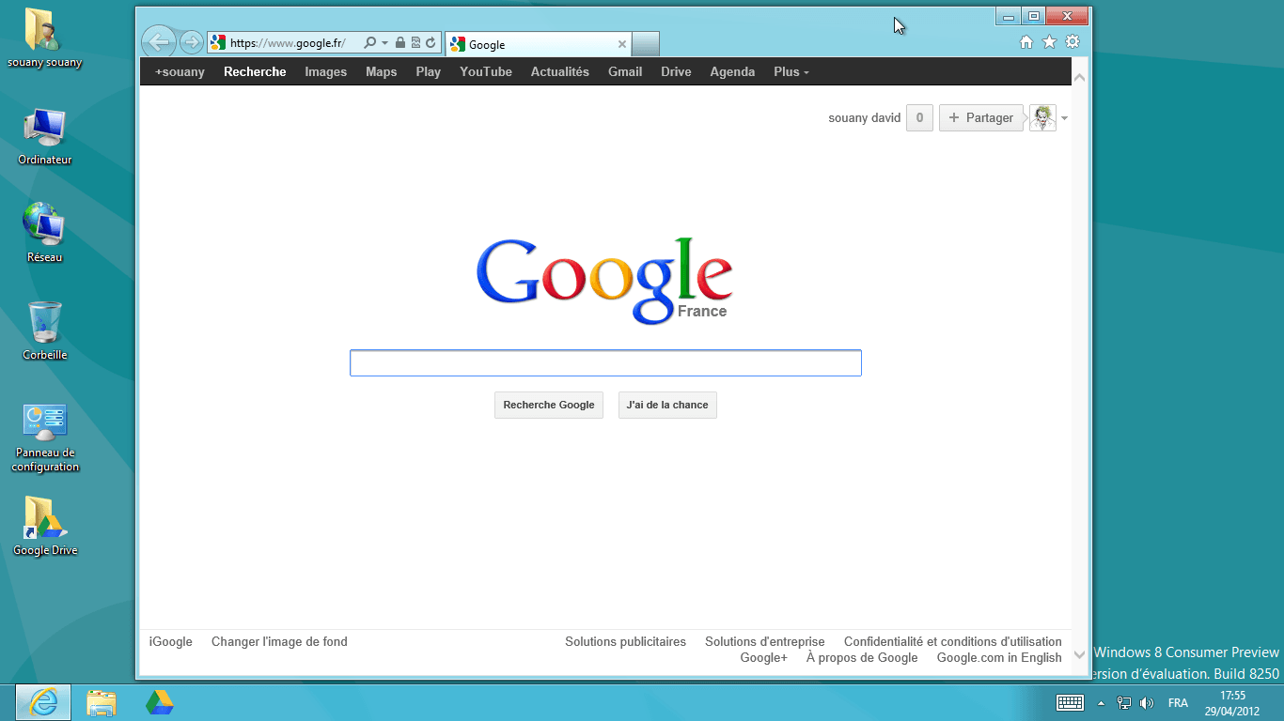1284x721 pixels.
Task: Click the taskbar clock showing 17:55
Action: (1232, 702)
